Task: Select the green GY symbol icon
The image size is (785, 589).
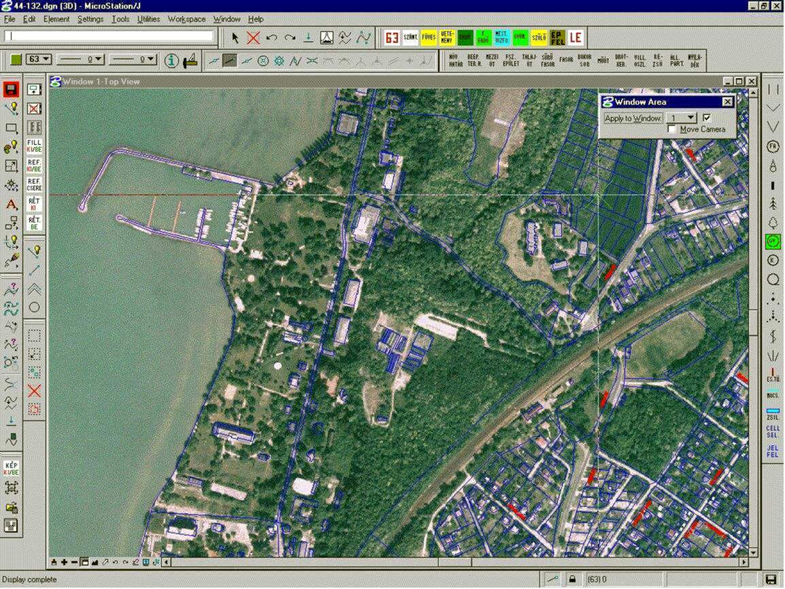Action: [773, 241]
